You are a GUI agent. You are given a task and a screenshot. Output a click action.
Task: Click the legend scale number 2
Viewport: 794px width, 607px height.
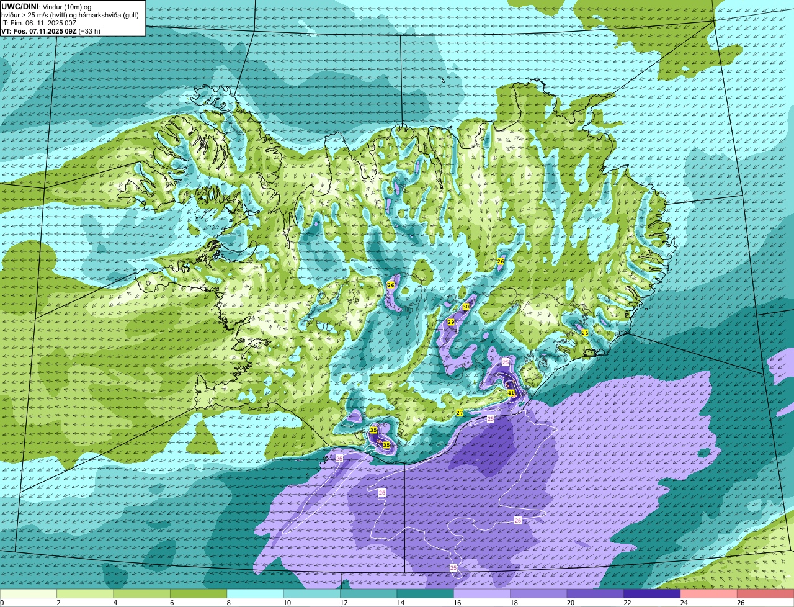point(57,603)
